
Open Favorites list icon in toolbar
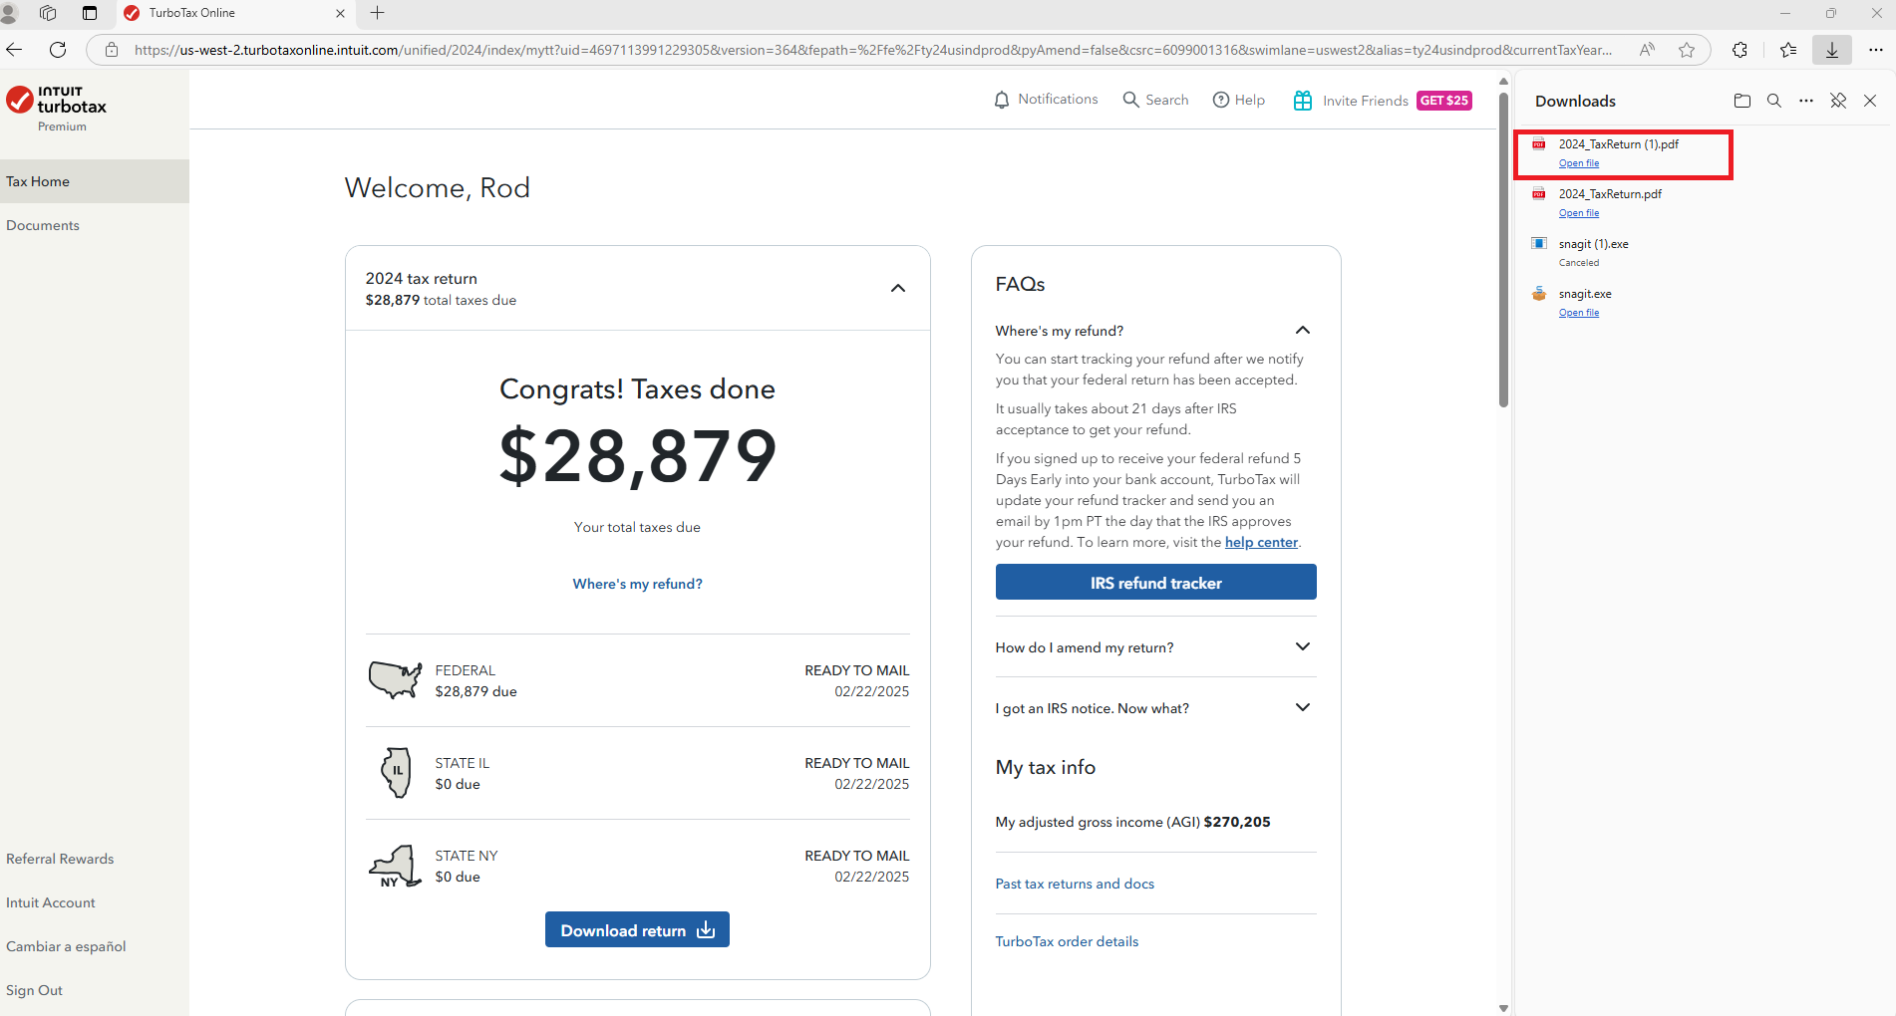(1788, 50)
